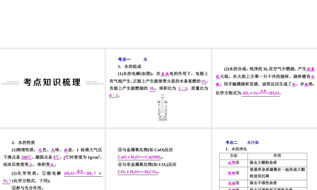Click the line ②参与光合作用

27,188
